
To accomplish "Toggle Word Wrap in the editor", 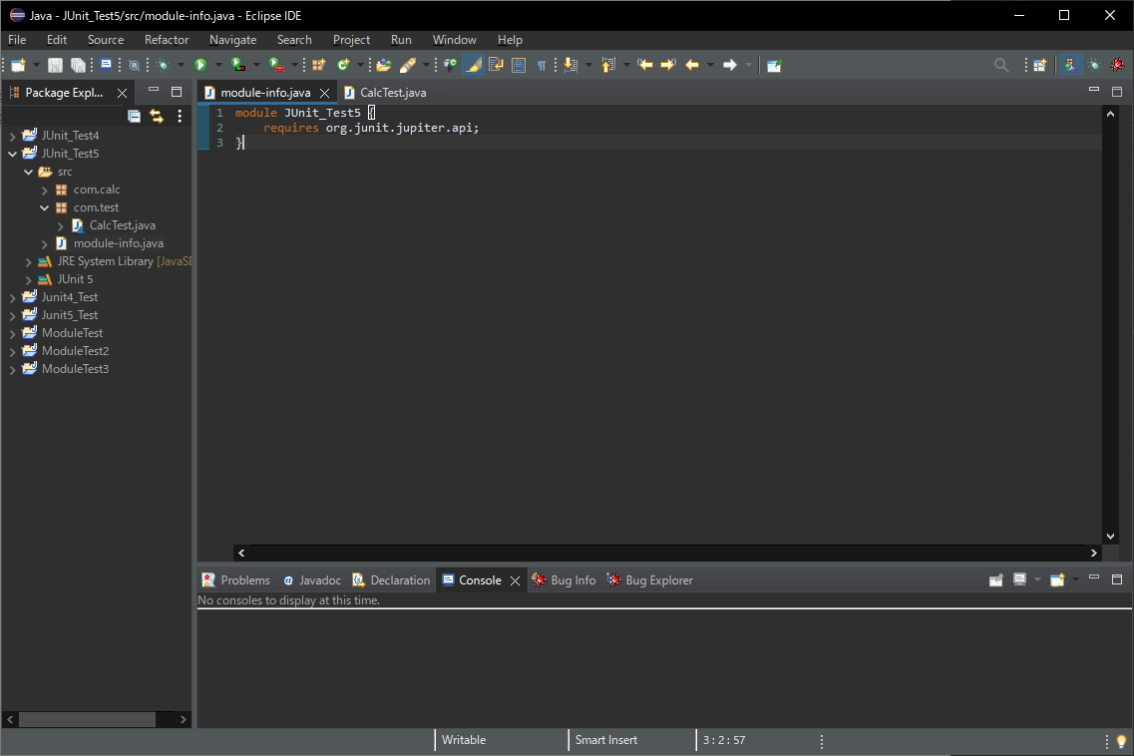I will click(496, 65).
